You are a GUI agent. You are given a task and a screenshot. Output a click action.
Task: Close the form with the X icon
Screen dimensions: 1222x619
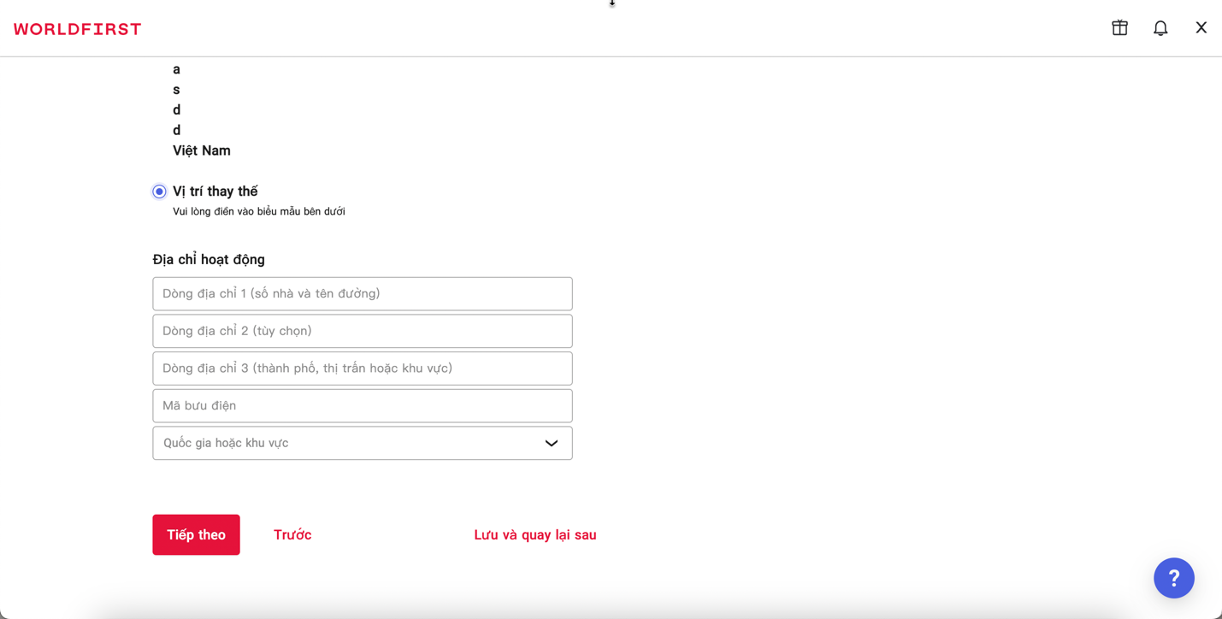(1201, 28)
